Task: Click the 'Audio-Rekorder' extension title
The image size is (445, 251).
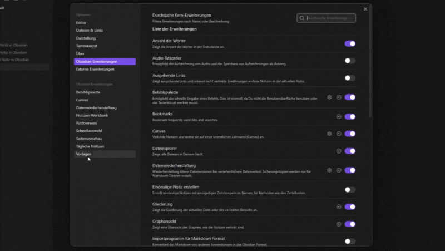Action: pos(166,58)
